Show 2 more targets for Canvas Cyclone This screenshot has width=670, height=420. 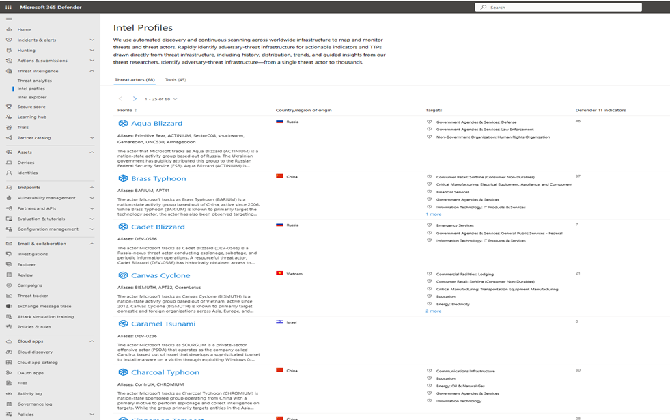point(434,311)
